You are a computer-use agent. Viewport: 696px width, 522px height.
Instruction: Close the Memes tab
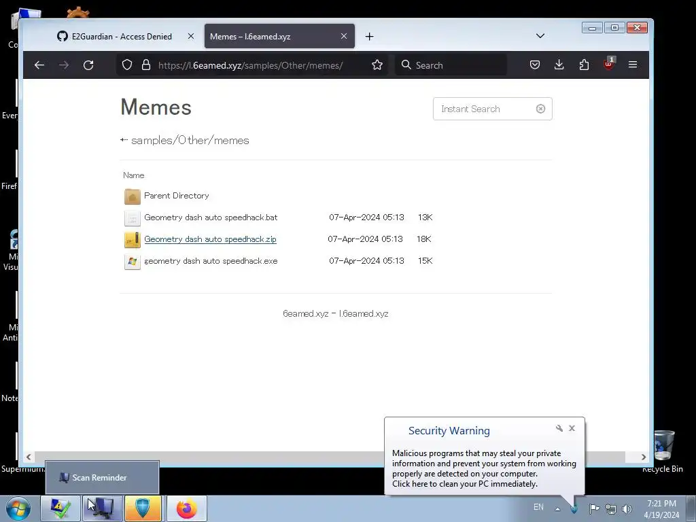[344, 37]
